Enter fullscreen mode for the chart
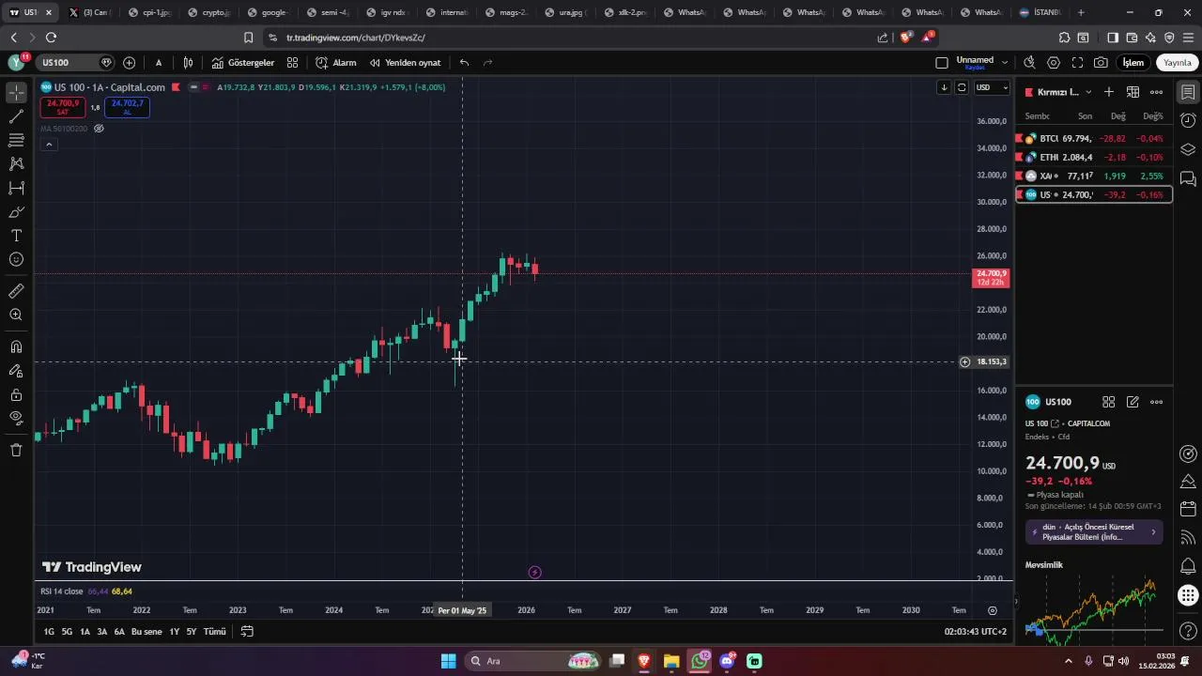This screenshot has width=1202, height=676. point(1077,63)
